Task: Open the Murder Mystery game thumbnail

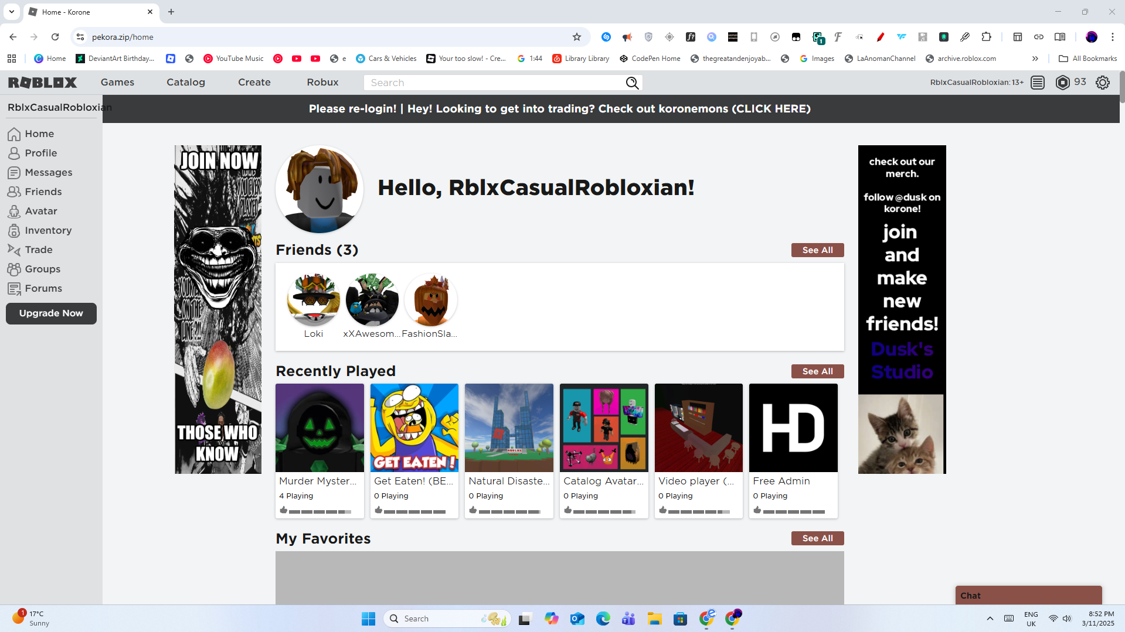Action: tap(320, 428)
